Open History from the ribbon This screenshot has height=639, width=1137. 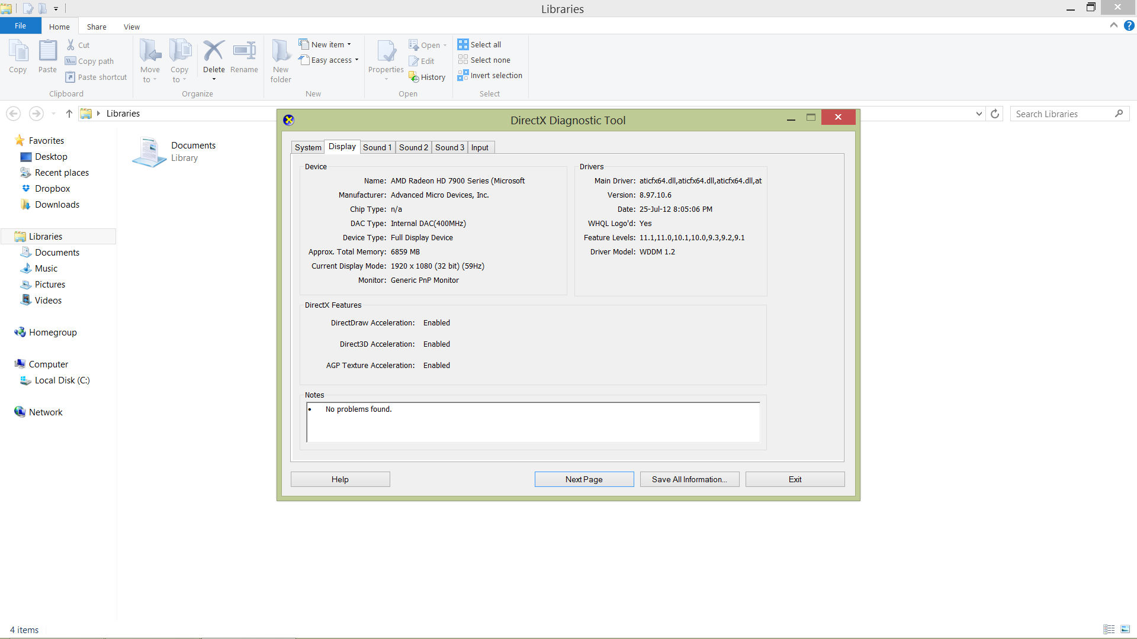coord(427,77)
